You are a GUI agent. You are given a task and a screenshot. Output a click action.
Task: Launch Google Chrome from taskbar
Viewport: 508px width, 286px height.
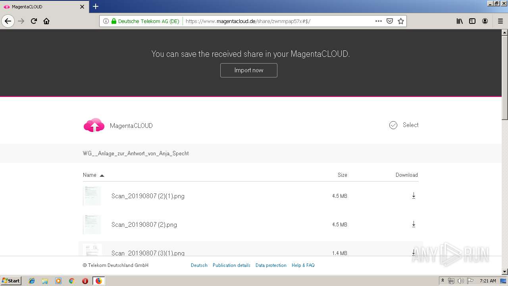click(x=71, y=281)
